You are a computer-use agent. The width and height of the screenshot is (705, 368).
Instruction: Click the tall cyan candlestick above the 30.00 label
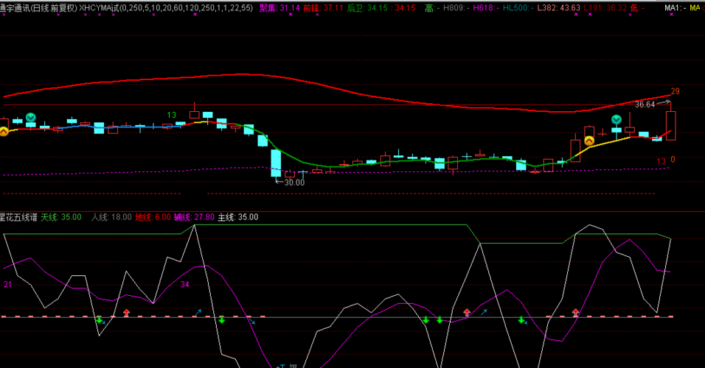[276, 163]
